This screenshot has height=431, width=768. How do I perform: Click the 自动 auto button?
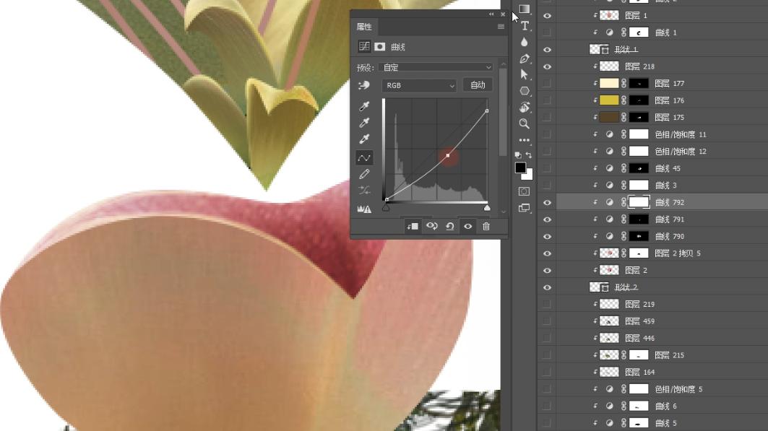point(478,85)
